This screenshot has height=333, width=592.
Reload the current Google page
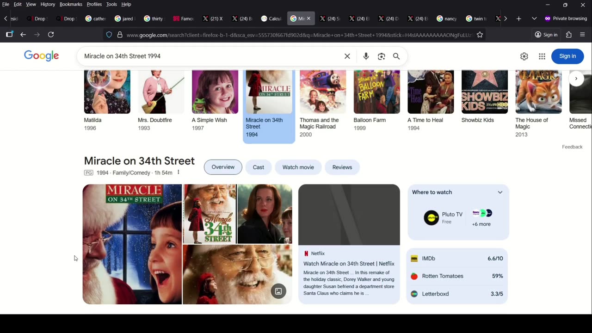click(x=51, y=35)
